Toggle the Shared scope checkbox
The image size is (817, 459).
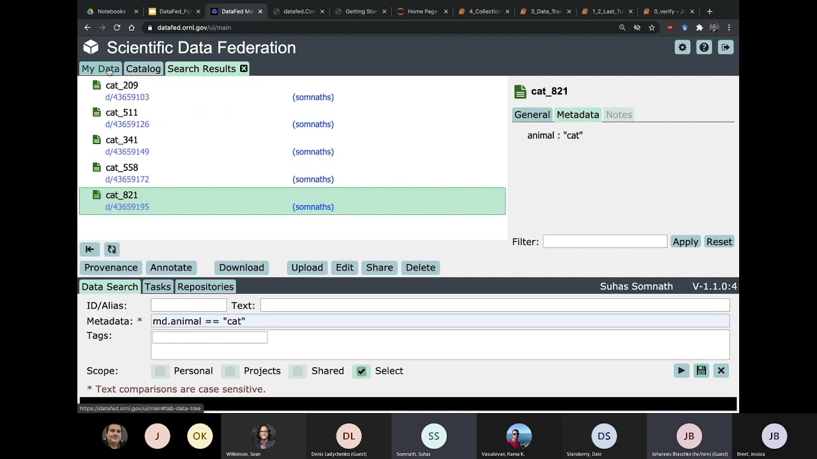297,371
